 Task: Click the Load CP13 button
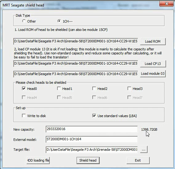coord(153,64)
